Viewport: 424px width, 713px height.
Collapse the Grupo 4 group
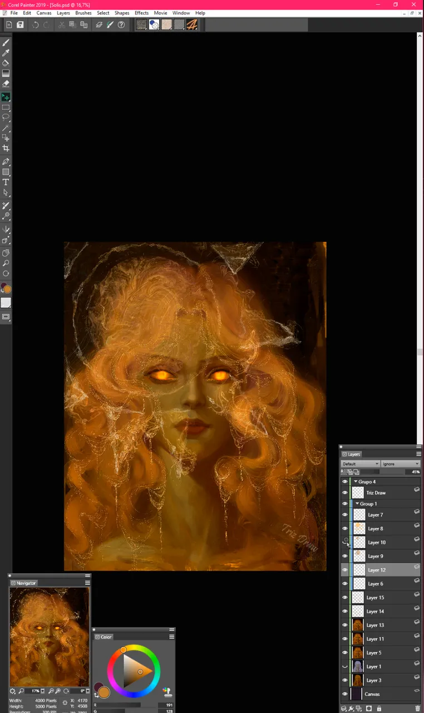[x=356, y=482]
